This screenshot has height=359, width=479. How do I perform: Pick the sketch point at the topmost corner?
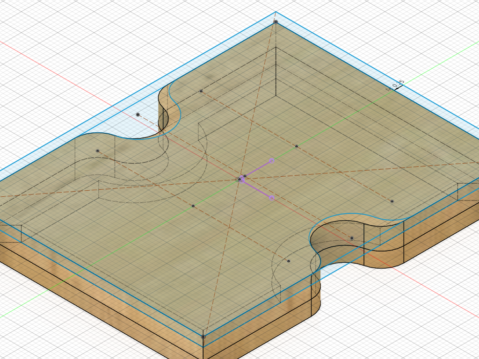click(276, 22)
